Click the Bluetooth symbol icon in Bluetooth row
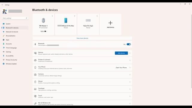This screenshot has width=192, height=108. point(35,44)
